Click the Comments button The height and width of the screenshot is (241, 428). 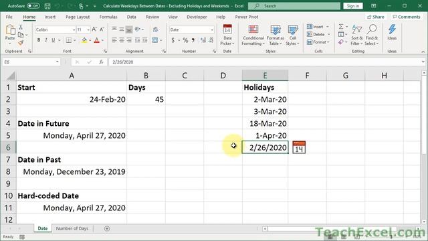407,17
